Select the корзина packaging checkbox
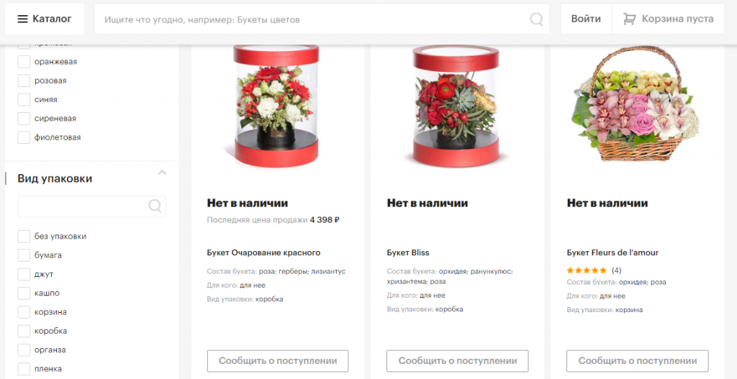Screen dimensions: 737x379 pyautogui.click(x=24, y=312)
